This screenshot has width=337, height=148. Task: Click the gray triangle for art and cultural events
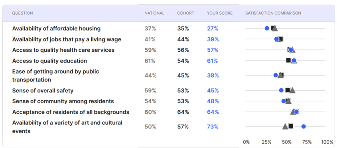(x=285, y=127)
